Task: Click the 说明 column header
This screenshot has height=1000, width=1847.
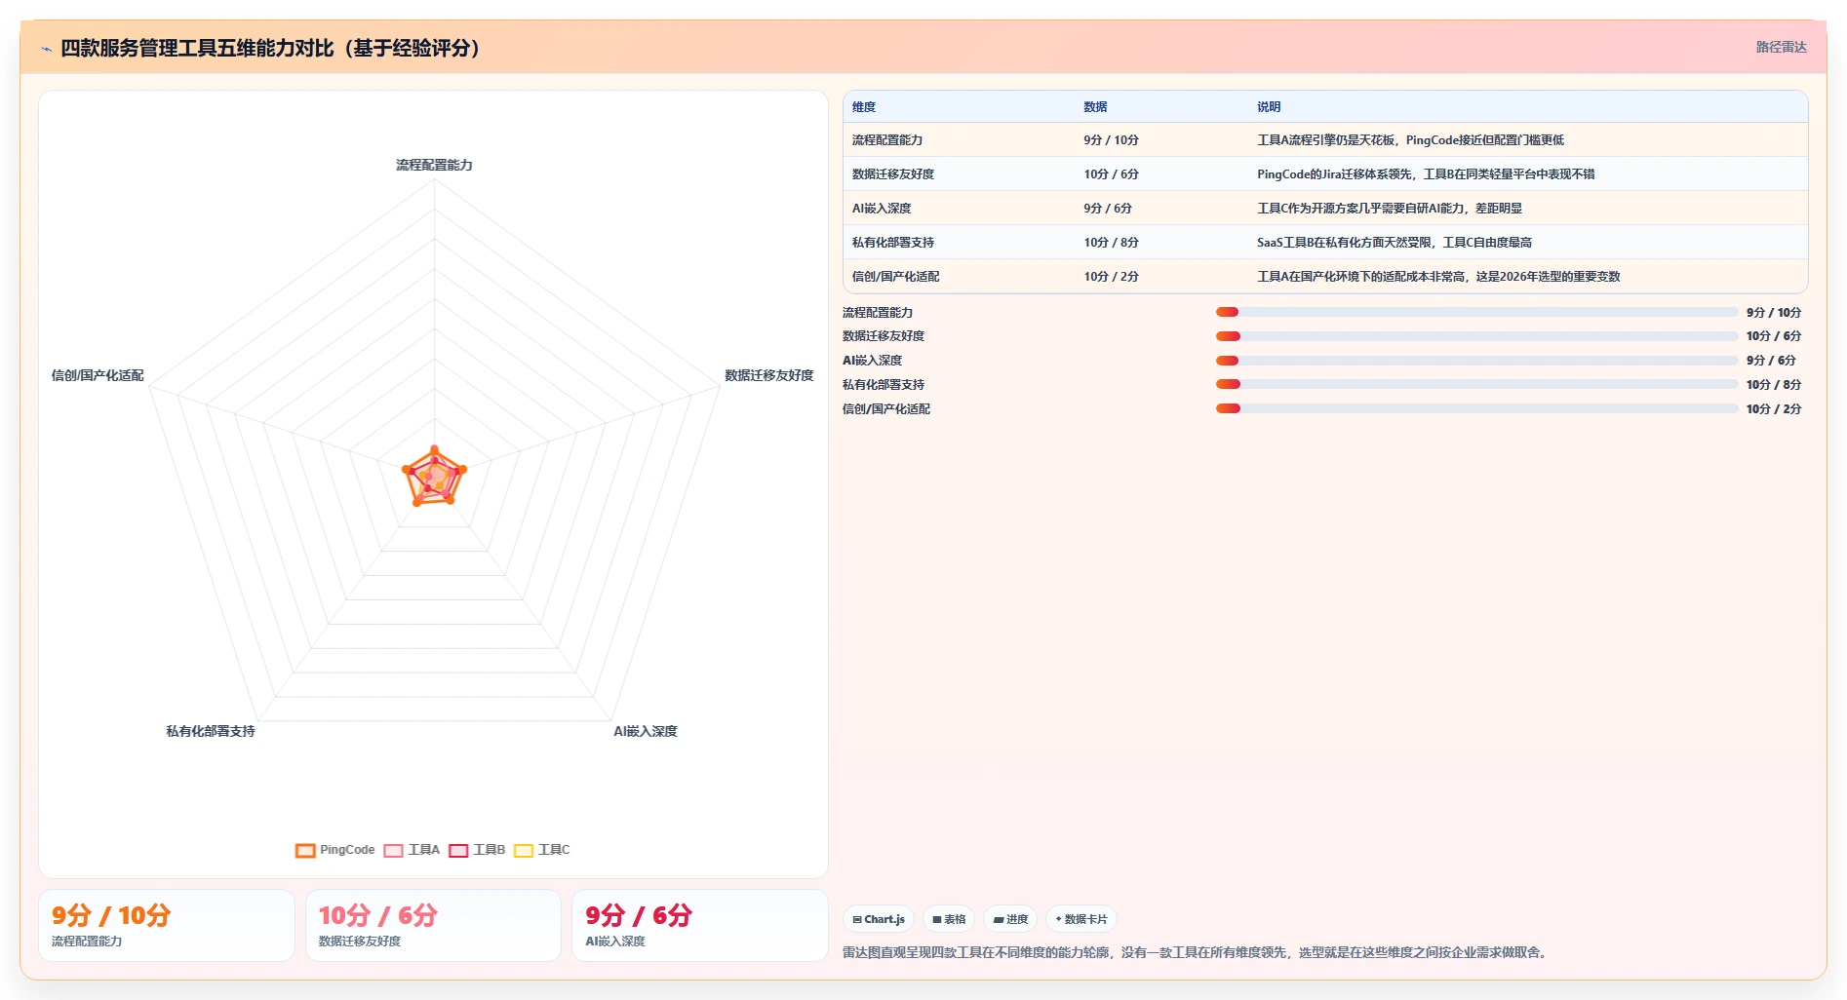Action: point(1269,107)
